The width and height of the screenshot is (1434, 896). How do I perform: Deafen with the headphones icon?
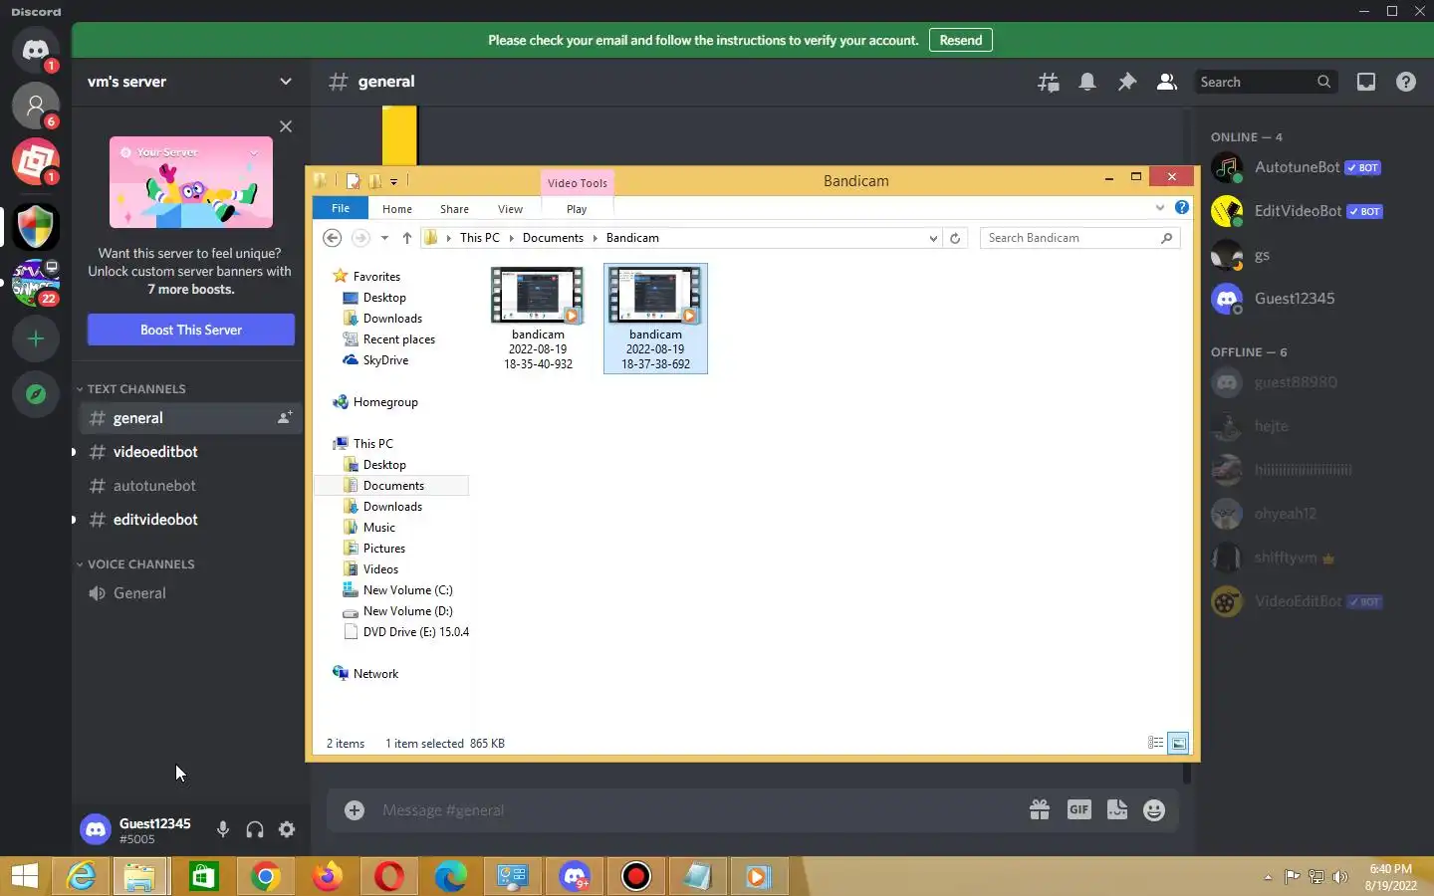point(255,829)
